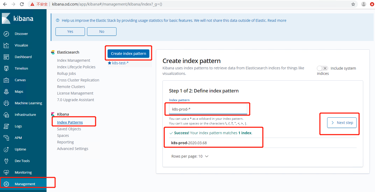Bookmark this page with star icon
The height and width of the screenshot is (192, 375).
point(353,4)
